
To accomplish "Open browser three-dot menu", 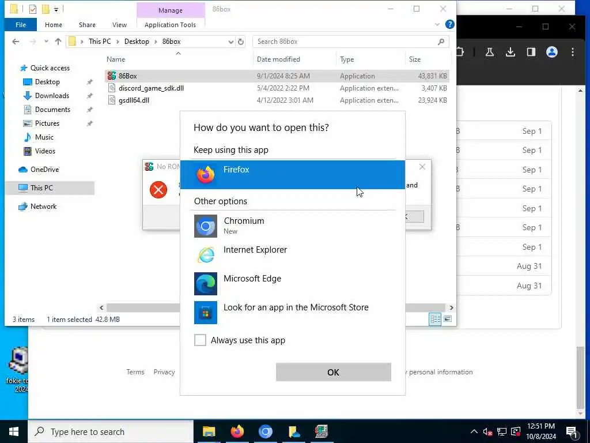I will coord(572,52).
